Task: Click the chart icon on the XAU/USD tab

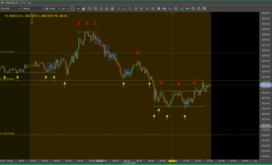Action: (2, 3)
